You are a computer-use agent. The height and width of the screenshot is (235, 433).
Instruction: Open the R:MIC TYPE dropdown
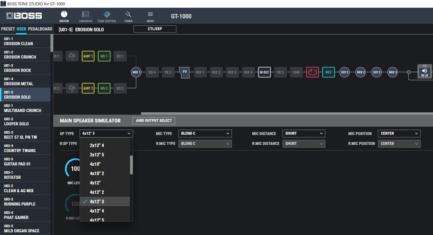coord(205,144)
